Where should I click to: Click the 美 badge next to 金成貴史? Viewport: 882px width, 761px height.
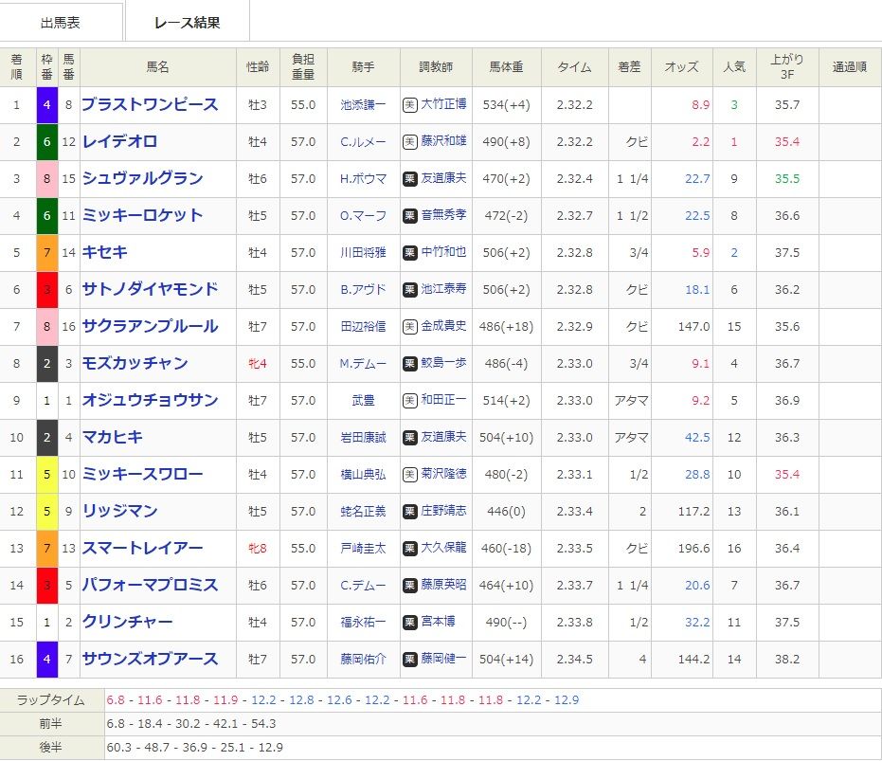coord(409,327)
